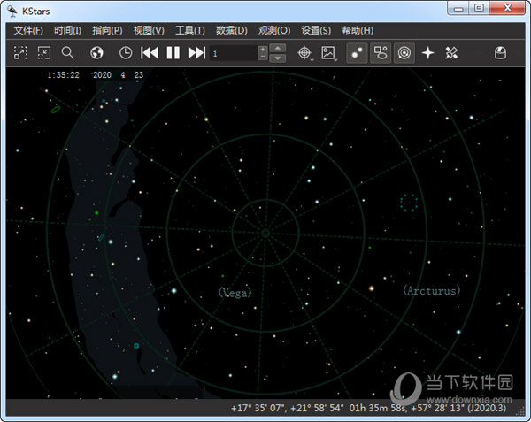Click the zoom out toolbar icon
Viewport: 531px width, 422px height.
click(44, 53)
